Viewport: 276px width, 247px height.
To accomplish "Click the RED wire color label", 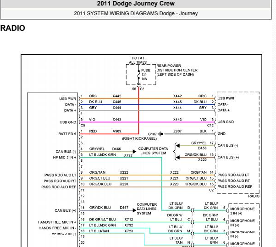I will (93, 131).
